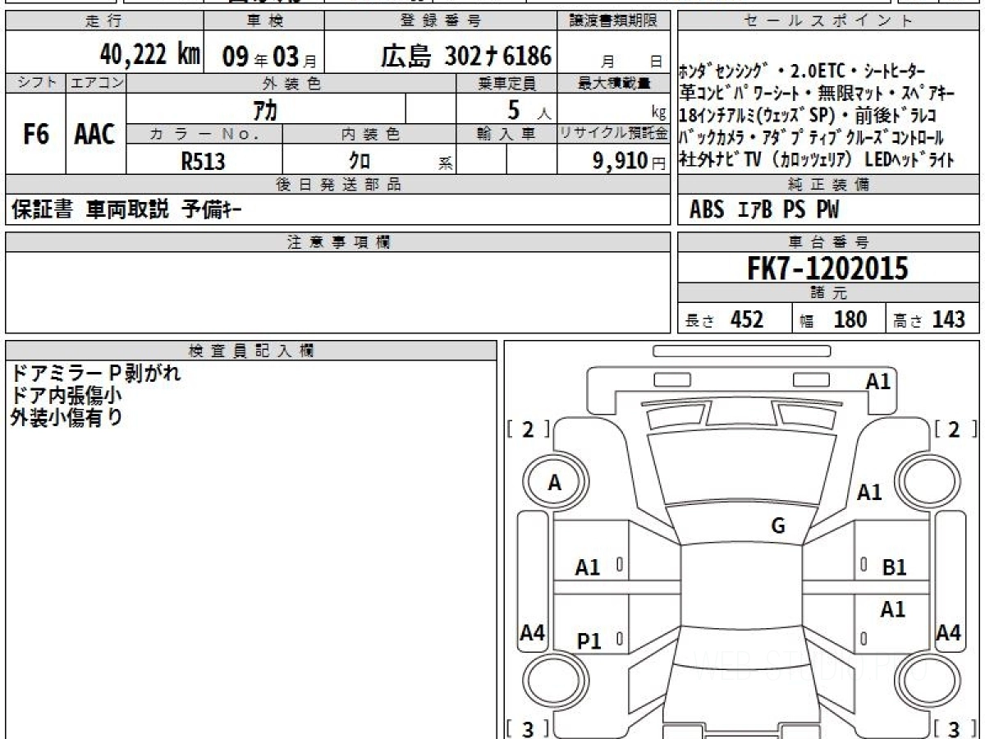Click the F6 shift type cell
The height and width of the screenshot is (739, 985).
[35, 135]
